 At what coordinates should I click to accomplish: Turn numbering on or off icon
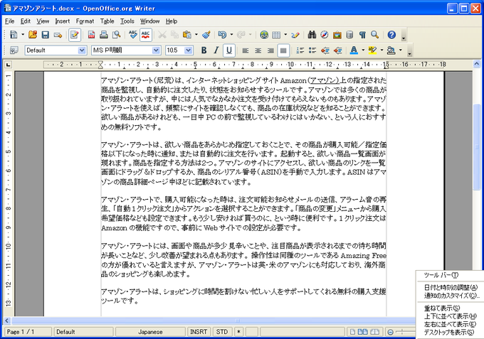300,50
